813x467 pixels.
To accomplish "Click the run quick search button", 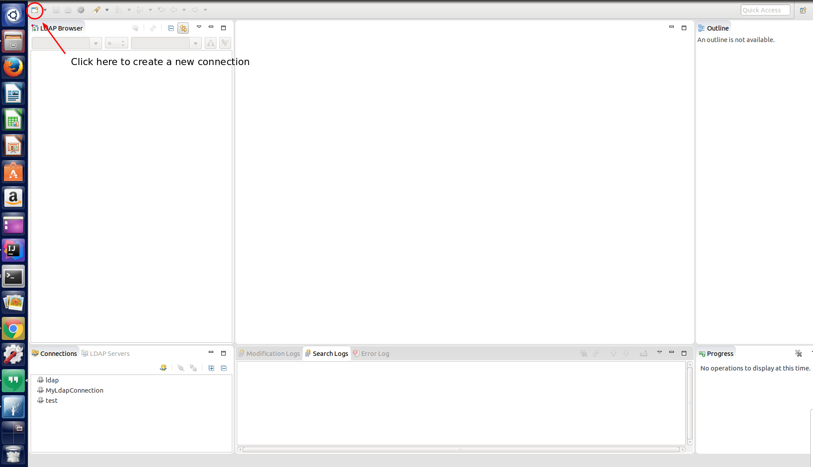I will [x=225, y=43].
